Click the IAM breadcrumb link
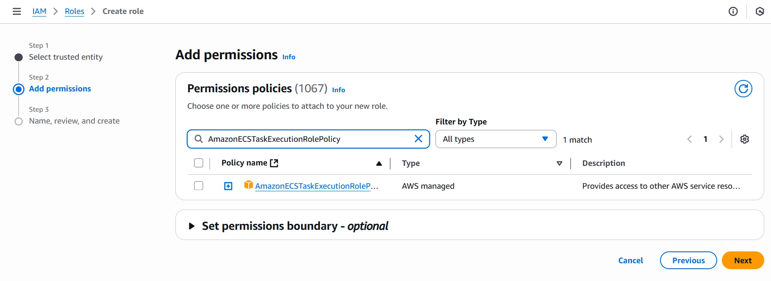The width and height of the screenshot is (771, 281). (x=39, y=11)
